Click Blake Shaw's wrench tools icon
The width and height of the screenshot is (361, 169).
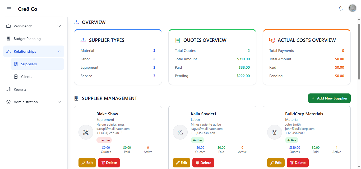tap(86, 132)
